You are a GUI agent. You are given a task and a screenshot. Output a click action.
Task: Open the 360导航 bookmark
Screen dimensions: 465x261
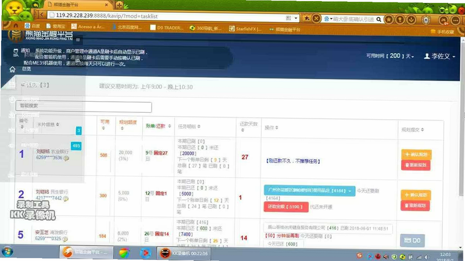pos(206,28)
